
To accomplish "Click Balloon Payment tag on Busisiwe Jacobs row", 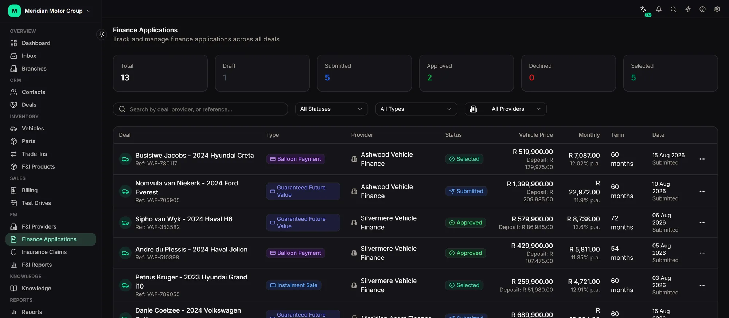I will coord(296,159).
